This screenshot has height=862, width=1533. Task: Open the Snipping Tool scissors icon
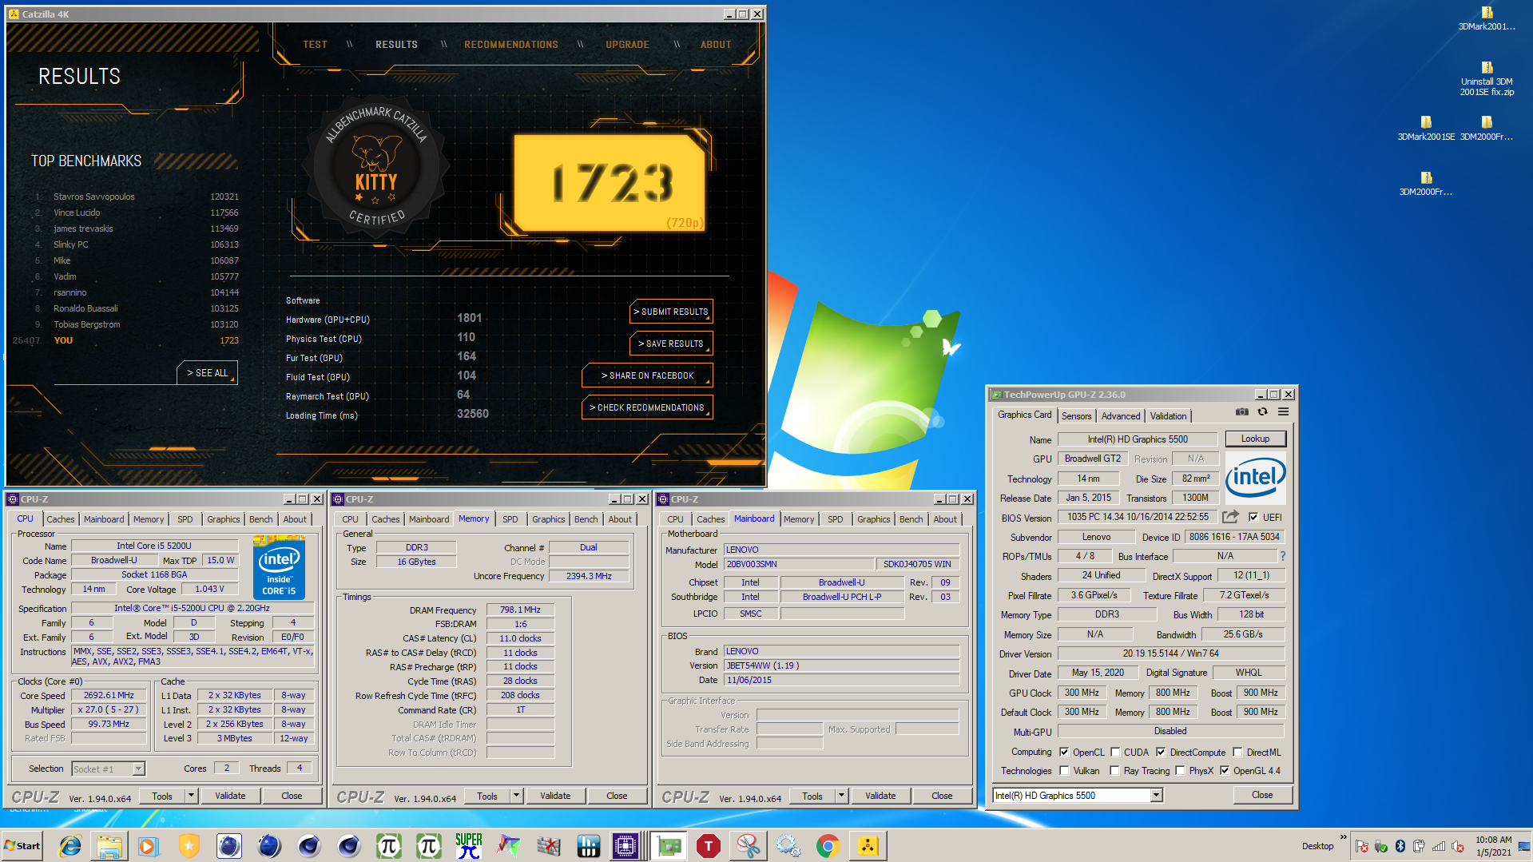click(x=749, y=846)
